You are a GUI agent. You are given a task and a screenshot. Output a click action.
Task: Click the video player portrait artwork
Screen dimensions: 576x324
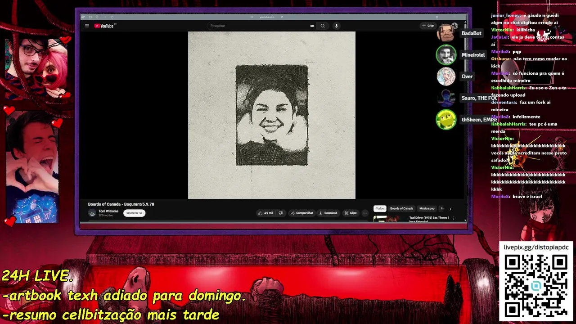coord(272,115)
